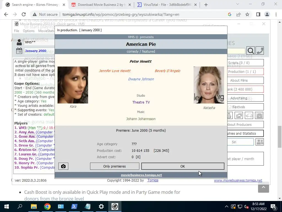Click Jennifer Love Hewitt's portrait photo
The image size is (282, 212).
coord(73,85)
